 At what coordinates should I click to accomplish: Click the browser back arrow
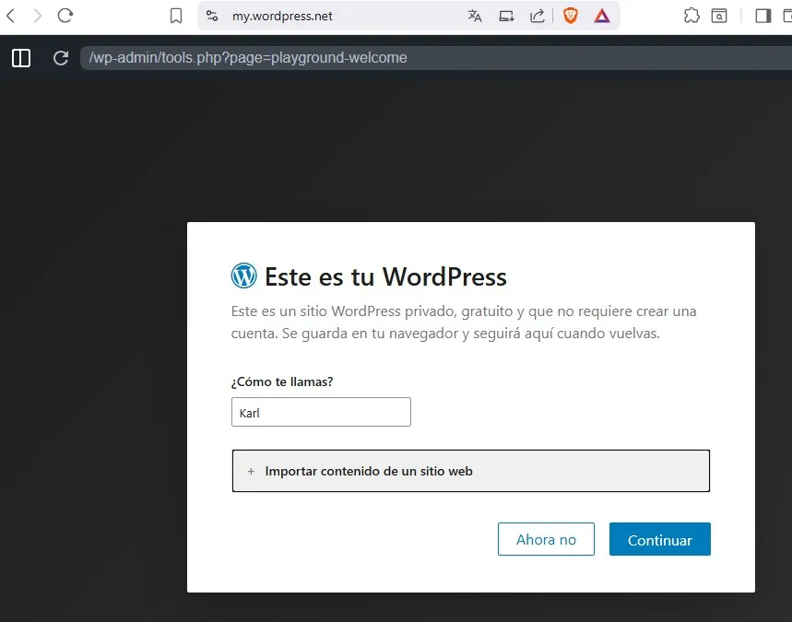point(11,16)
